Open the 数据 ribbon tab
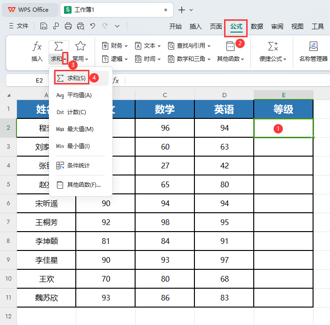The image size is (330, 325). (x=257, y=26)
